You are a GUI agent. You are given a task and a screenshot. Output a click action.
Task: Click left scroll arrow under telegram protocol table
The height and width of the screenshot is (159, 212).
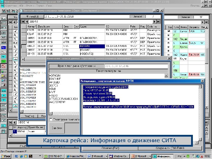point(23,59)
